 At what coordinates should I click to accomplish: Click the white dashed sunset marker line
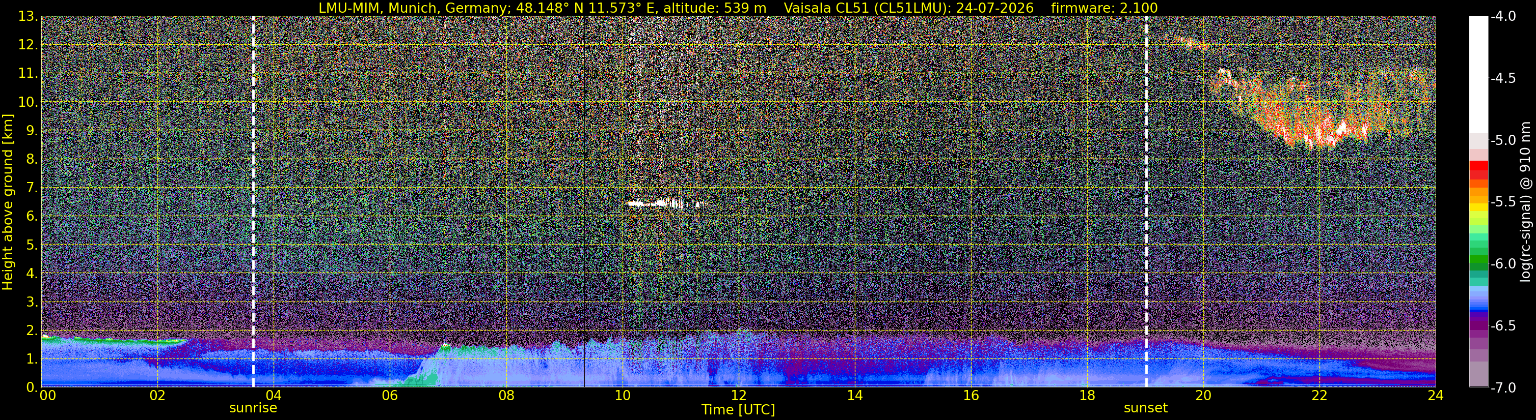1146,202
